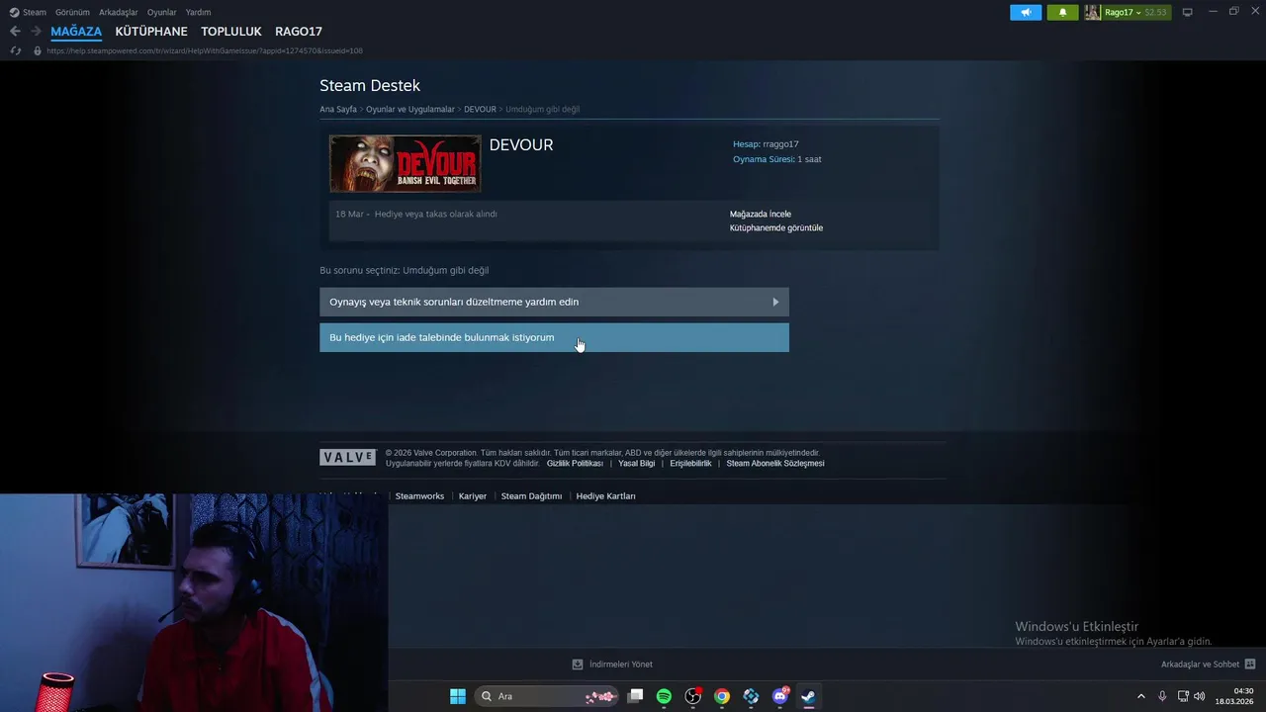
Task: Open Google Chrome from taskbar
Action: pyautogui.click(x=722, y=696)
